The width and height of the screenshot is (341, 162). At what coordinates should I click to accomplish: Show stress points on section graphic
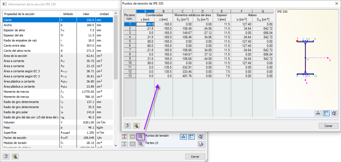point(124,137)
